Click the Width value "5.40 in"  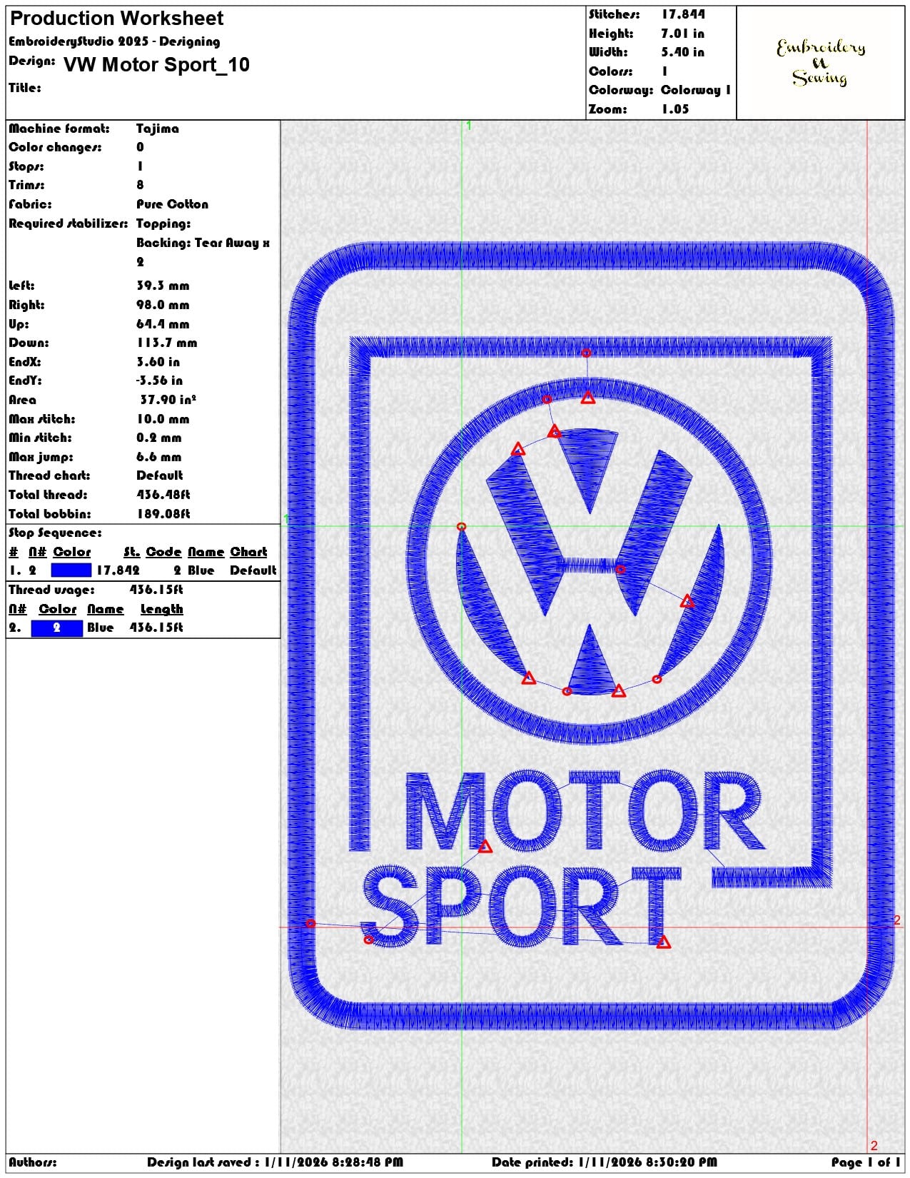click(682, 52)
